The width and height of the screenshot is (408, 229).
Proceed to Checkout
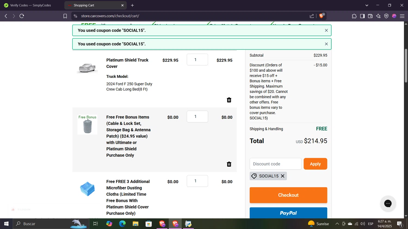click(x=288, y=195)
